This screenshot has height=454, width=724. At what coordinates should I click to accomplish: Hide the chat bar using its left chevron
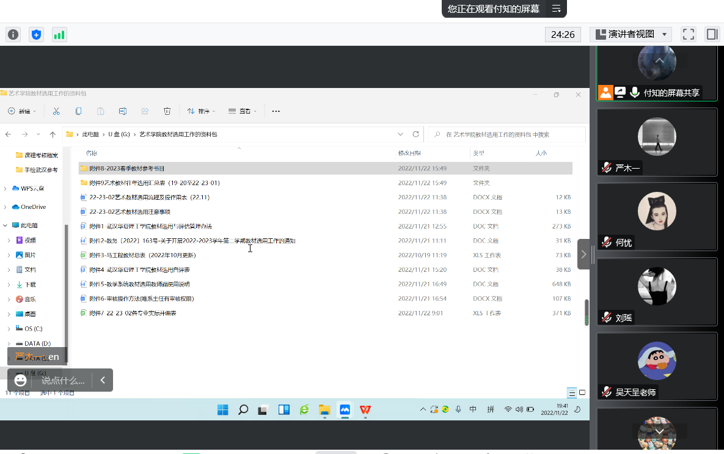coord(103,380)
